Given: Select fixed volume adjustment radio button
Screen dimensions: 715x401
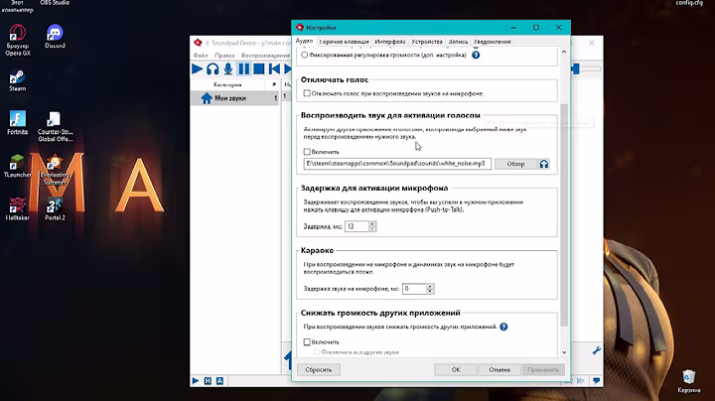Looking at the screenshot, I should [x=304, y=56].
